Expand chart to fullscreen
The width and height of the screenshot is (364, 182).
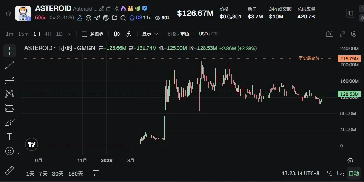coord(342,34)
